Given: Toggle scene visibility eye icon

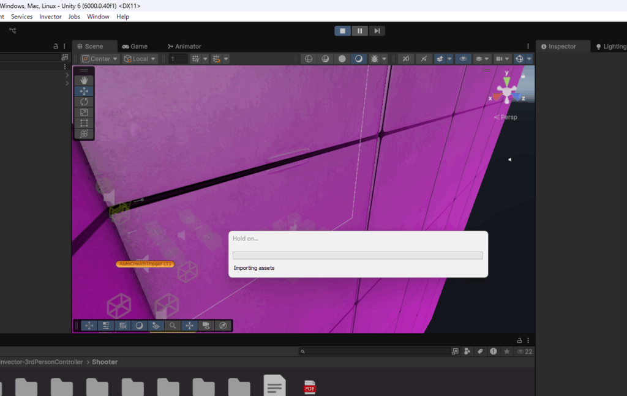Looking at the screenshot, I should click(x=463, y=59).
